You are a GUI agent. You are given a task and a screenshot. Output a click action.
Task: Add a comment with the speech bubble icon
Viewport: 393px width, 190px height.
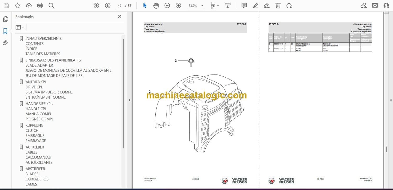click(244, 6)
